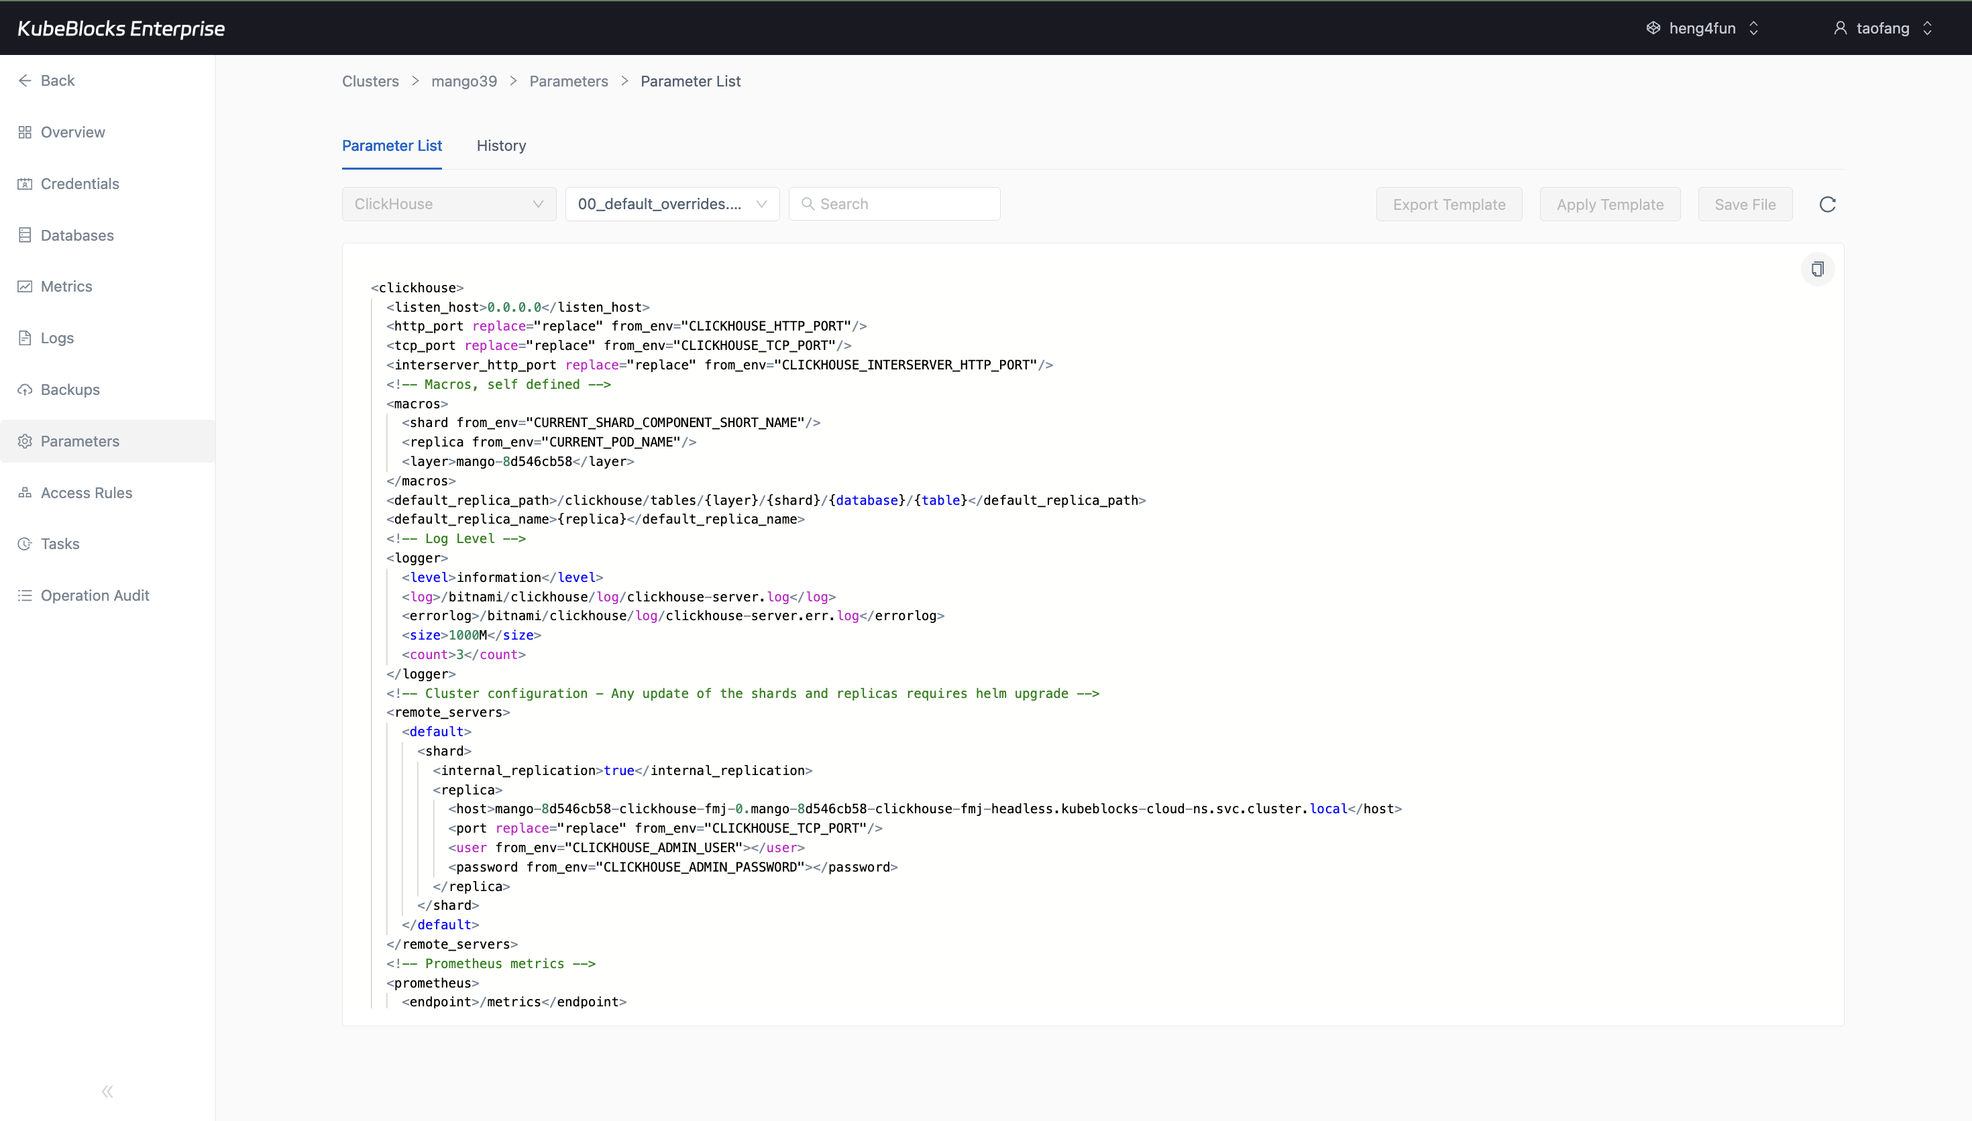Image resolution: width=1972 pixels, height=1121 pixels.
Task: Follow the Parameters breadcrumb link
Action: point(568,82)
